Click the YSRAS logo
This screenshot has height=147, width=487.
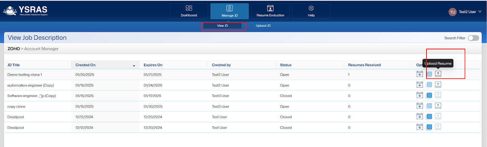(x=25, y=10)
